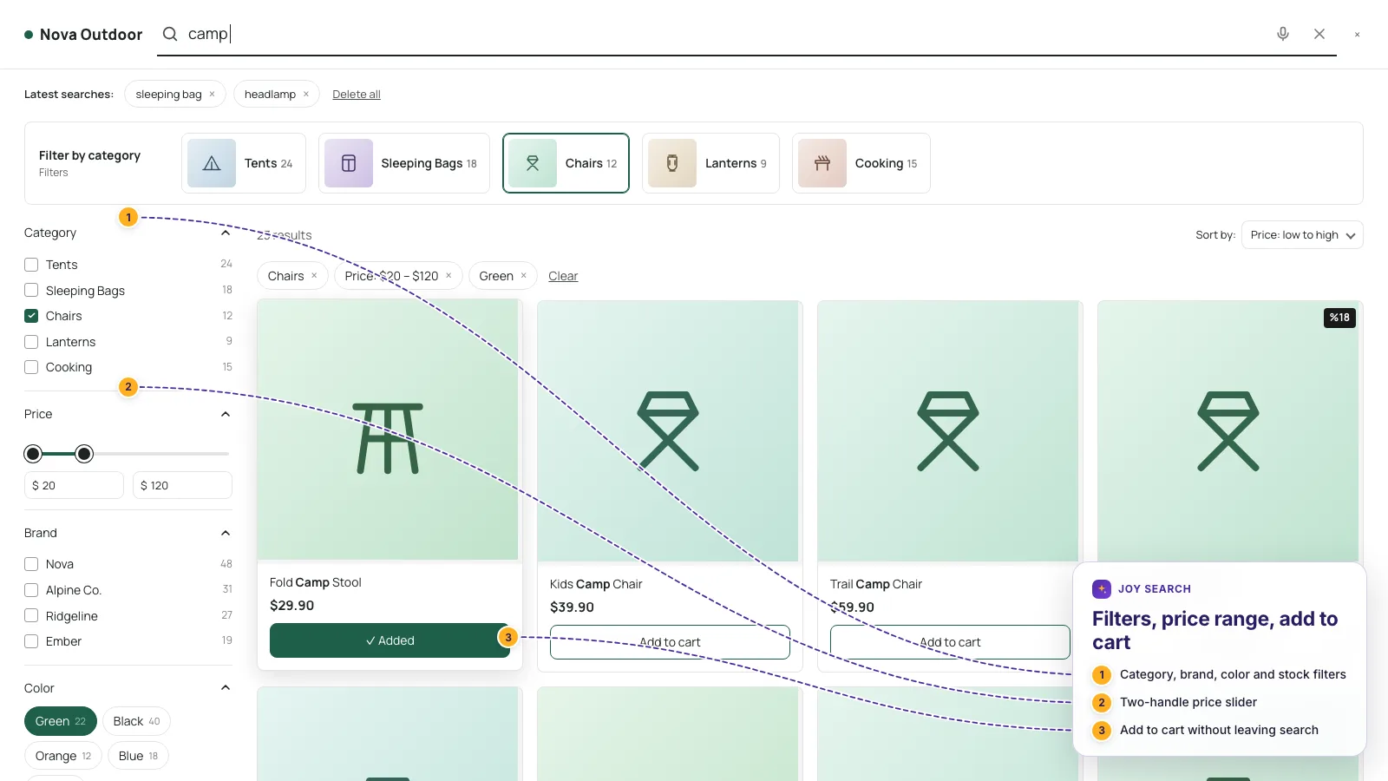
Task: Check the Ridgeline brand checkbox
Action: 31,616
